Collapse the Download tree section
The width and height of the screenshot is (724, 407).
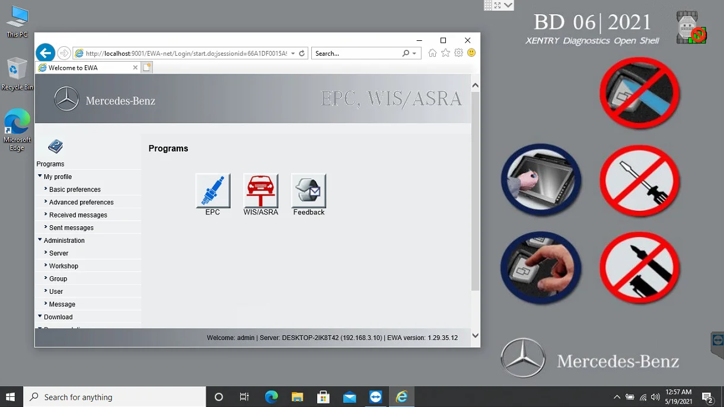(x=40, y=316)
